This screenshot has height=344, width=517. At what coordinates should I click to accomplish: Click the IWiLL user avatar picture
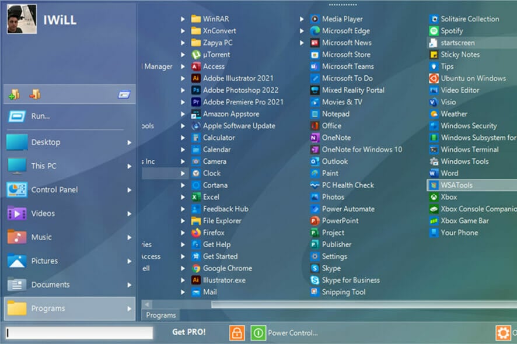pyautogui.click(x=22, y=19)
